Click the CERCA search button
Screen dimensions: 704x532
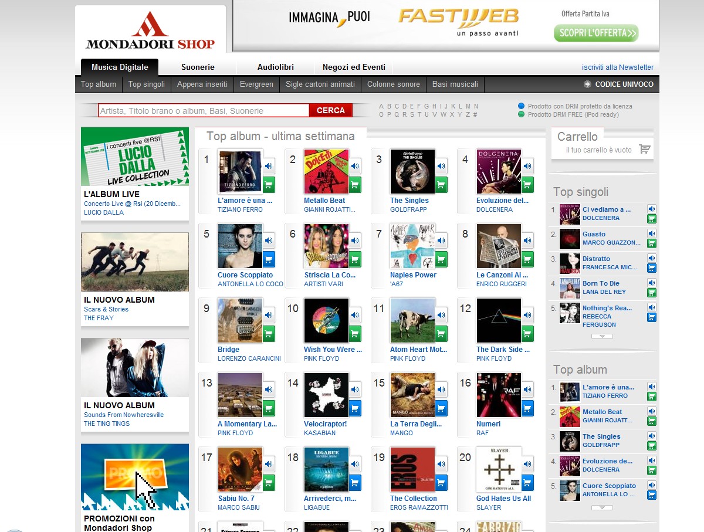click(331, 110)
